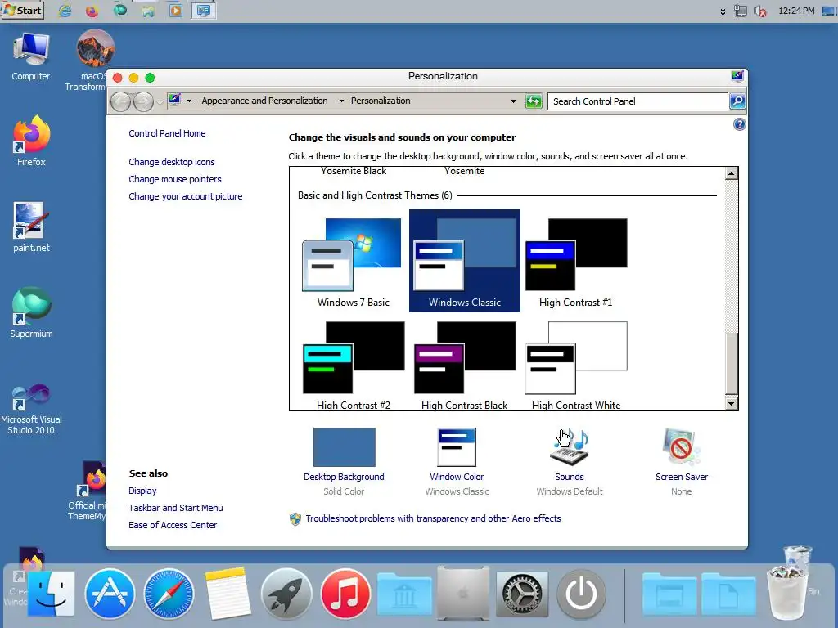Show hidden tray icons chevron

(x=723, y=11)
